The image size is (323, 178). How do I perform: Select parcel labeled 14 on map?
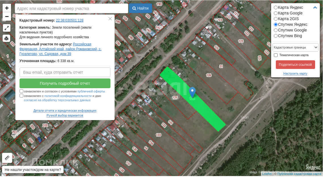[x=146, y=148]
